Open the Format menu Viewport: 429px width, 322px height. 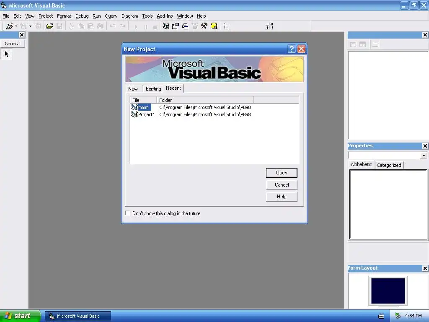64,16
